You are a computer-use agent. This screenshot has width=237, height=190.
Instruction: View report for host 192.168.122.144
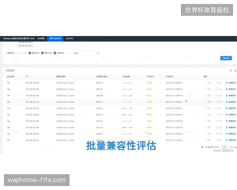pos(231,121)
